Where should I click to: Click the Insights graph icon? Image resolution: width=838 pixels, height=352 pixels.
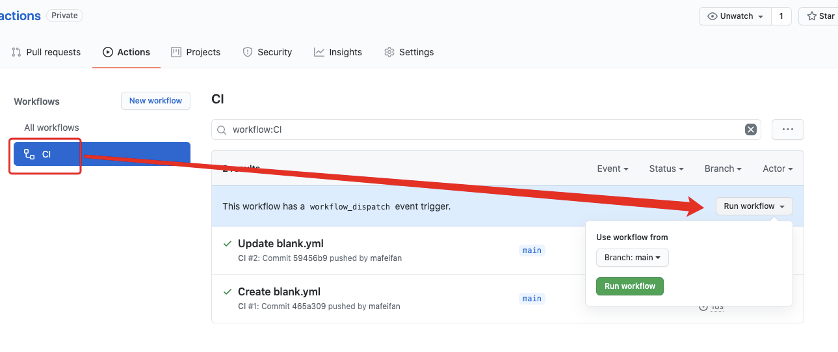tap(319, 52)
